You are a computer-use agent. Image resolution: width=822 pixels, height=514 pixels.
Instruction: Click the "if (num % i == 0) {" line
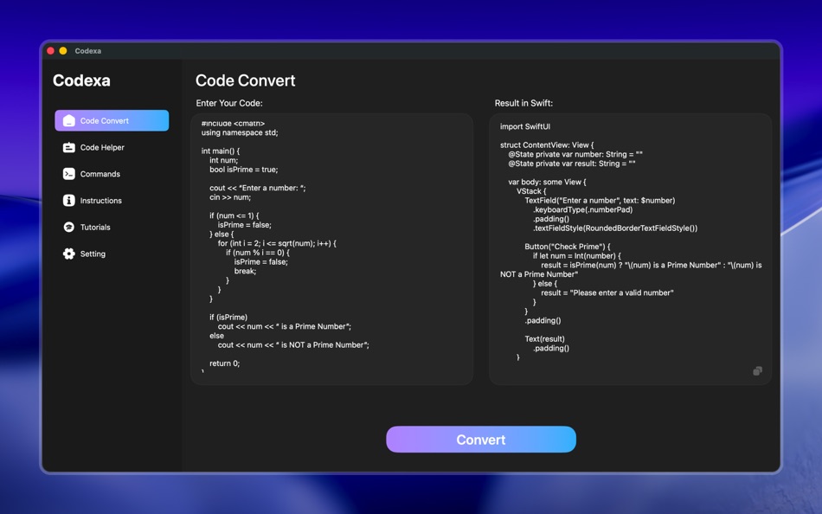[x=257, y=253]
